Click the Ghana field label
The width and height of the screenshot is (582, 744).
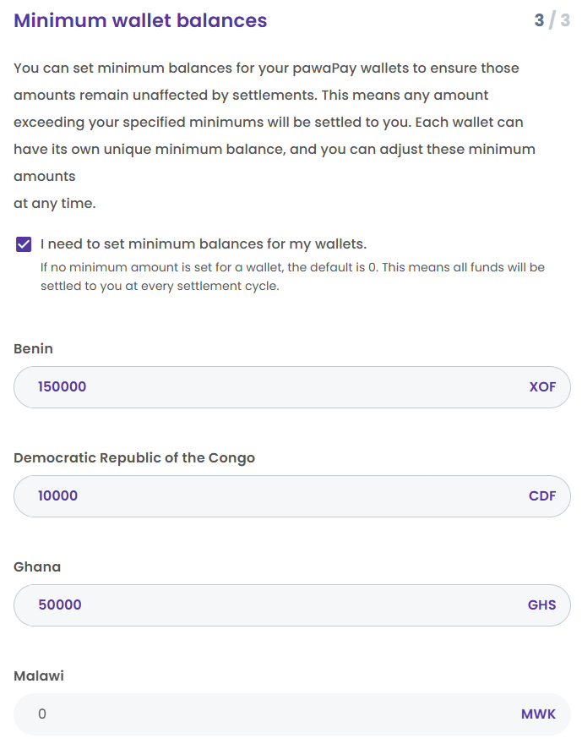pyautogui.click(x=37, y=566)
